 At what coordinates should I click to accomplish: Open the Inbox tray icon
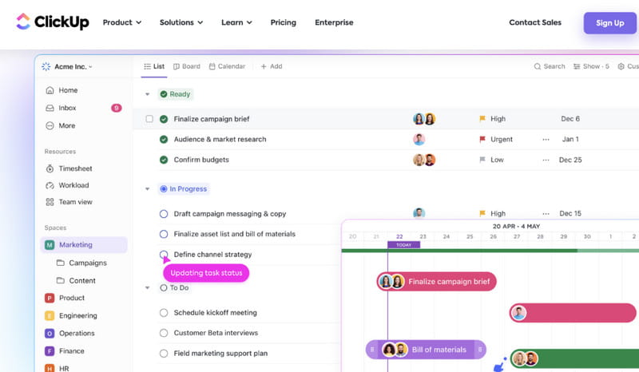[x=50, y=108]
